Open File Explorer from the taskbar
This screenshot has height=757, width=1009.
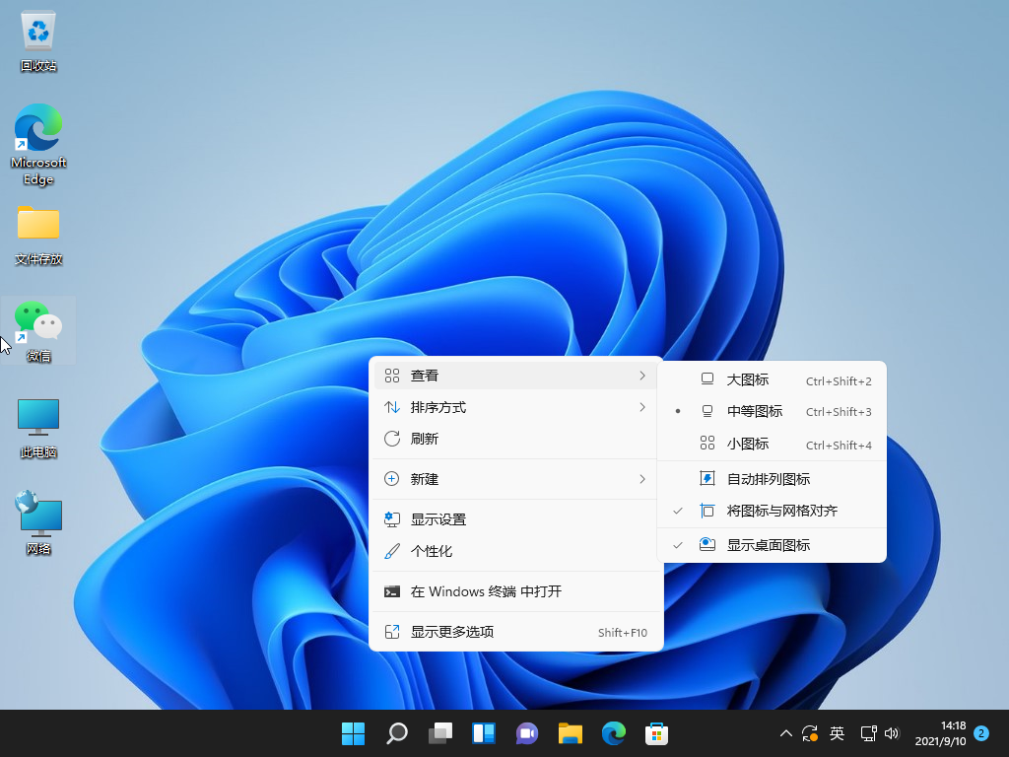point(570,733)
